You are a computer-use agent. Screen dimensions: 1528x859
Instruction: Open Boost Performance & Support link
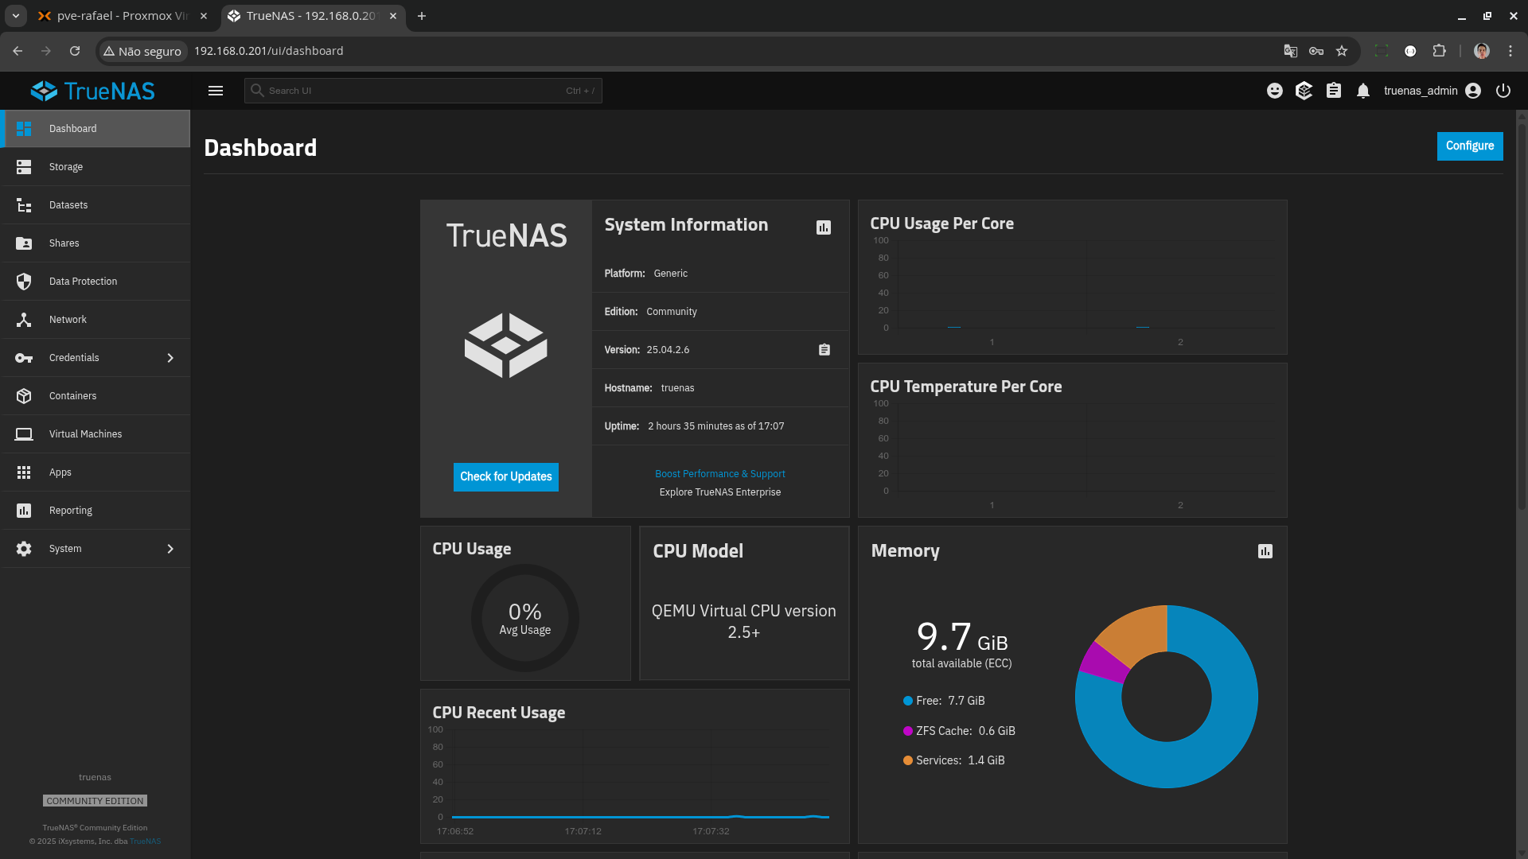[x=720, y=474]
